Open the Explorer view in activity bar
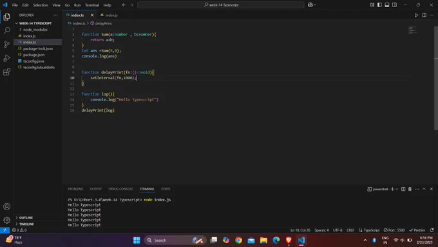Screen dimensions: 438x247 (x=6, y=17)
